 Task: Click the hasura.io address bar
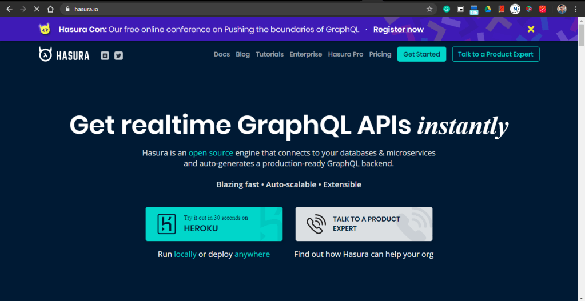coord(229,9)
